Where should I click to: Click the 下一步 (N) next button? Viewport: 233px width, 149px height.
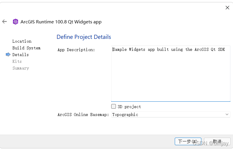[188, 141]
